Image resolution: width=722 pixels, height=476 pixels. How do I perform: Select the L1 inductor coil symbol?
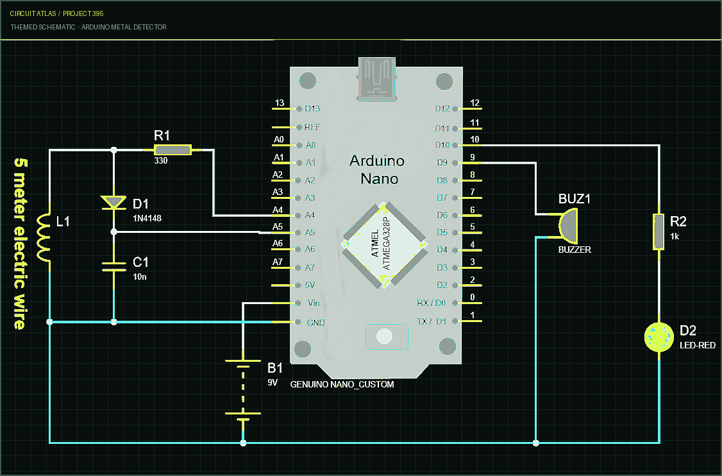click(x=45, y=237)
